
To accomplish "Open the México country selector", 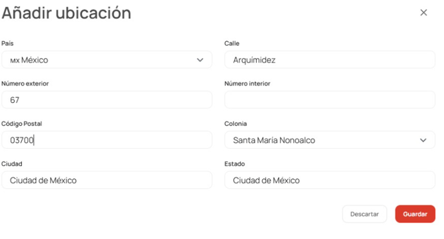I will [106, 60].
